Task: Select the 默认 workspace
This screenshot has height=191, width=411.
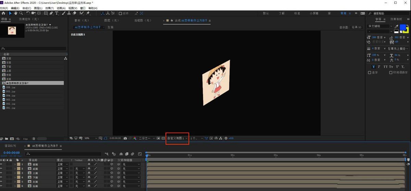Action: (x=266, y=13)
